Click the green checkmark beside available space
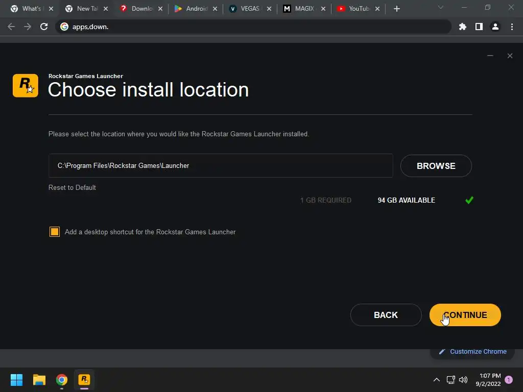 (x=469, y=200)
